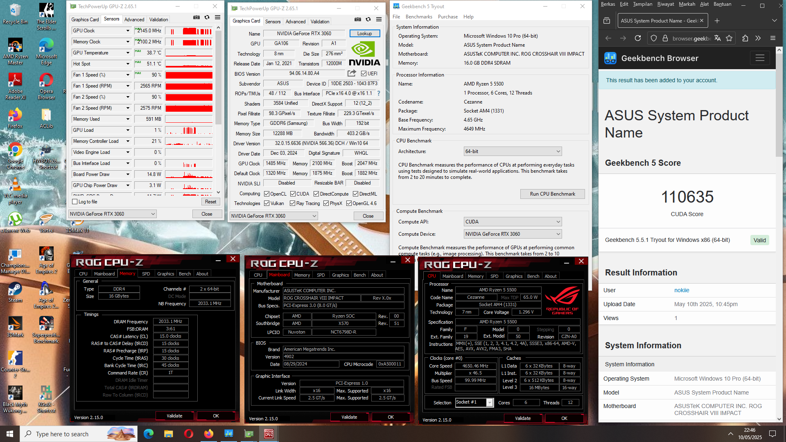
Task: Click the PCIe bus interface question mark
Action: pyautogui.click(x=379, y=93)
